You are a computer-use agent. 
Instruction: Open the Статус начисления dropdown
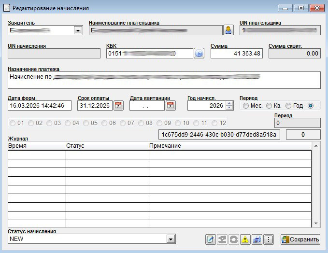[170, 239]
